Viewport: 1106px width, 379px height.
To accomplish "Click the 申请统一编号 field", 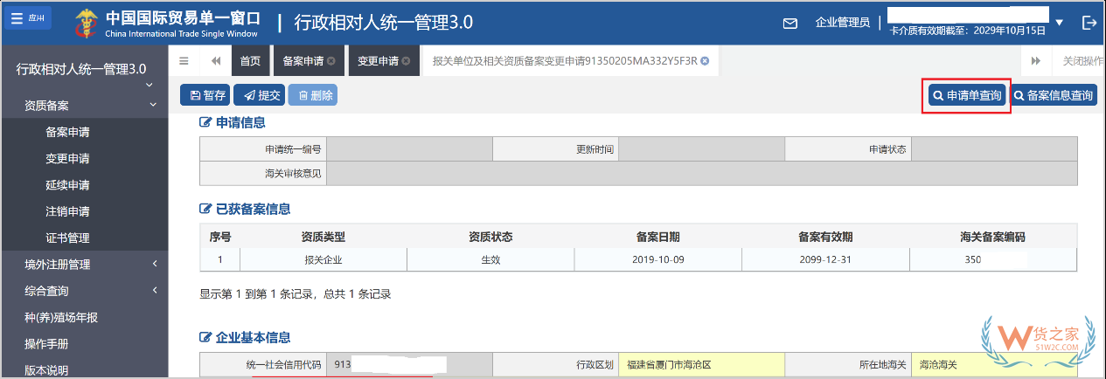I will pos(409,149).
